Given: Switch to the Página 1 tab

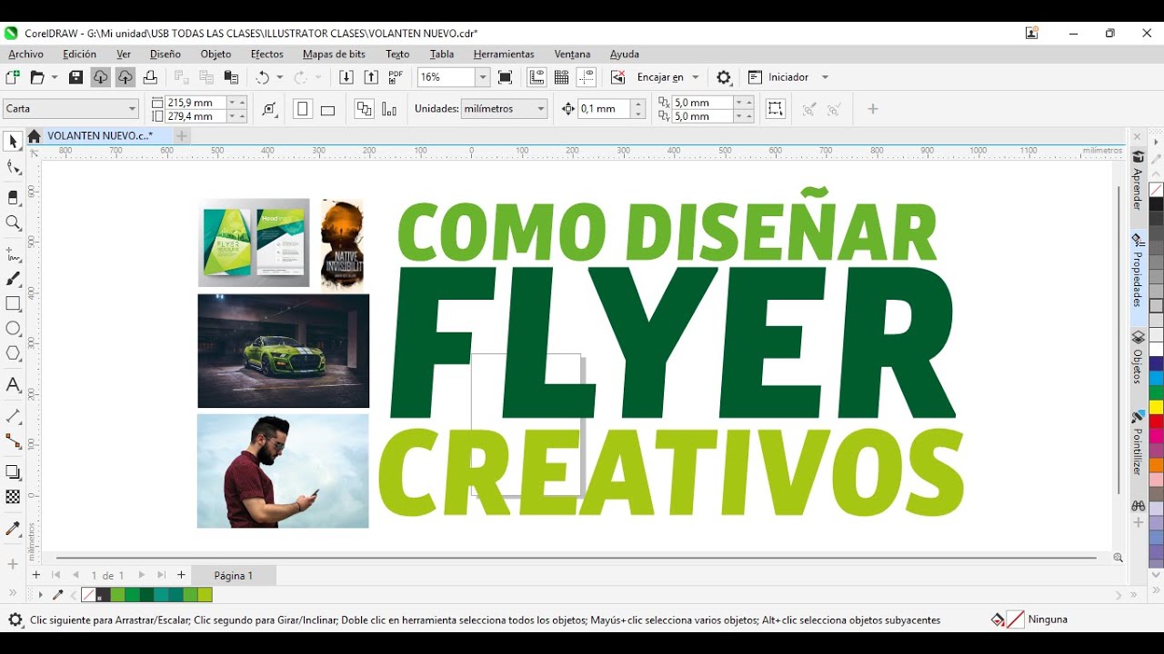Looking at the screenshot, I should point(233,576).
